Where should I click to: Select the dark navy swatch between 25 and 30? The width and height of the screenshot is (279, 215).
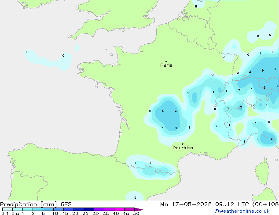89,209
